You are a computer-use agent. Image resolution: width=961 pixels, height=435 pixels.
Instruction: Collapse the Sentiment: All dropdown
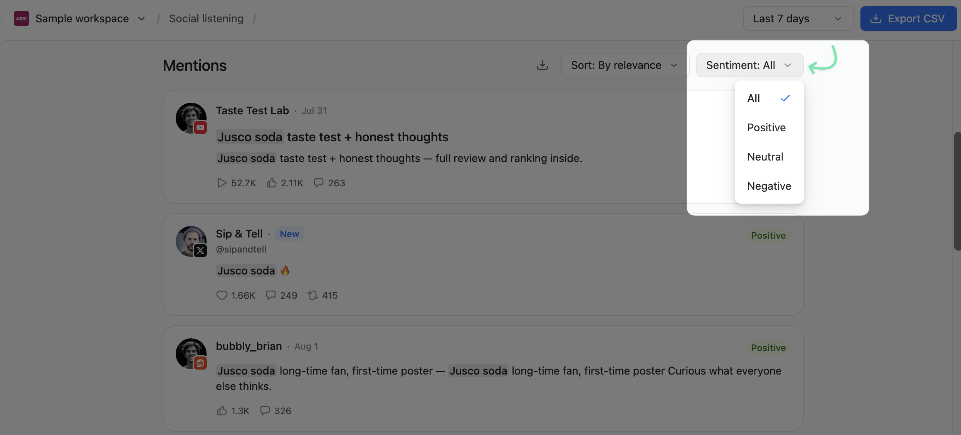point(749,65)
